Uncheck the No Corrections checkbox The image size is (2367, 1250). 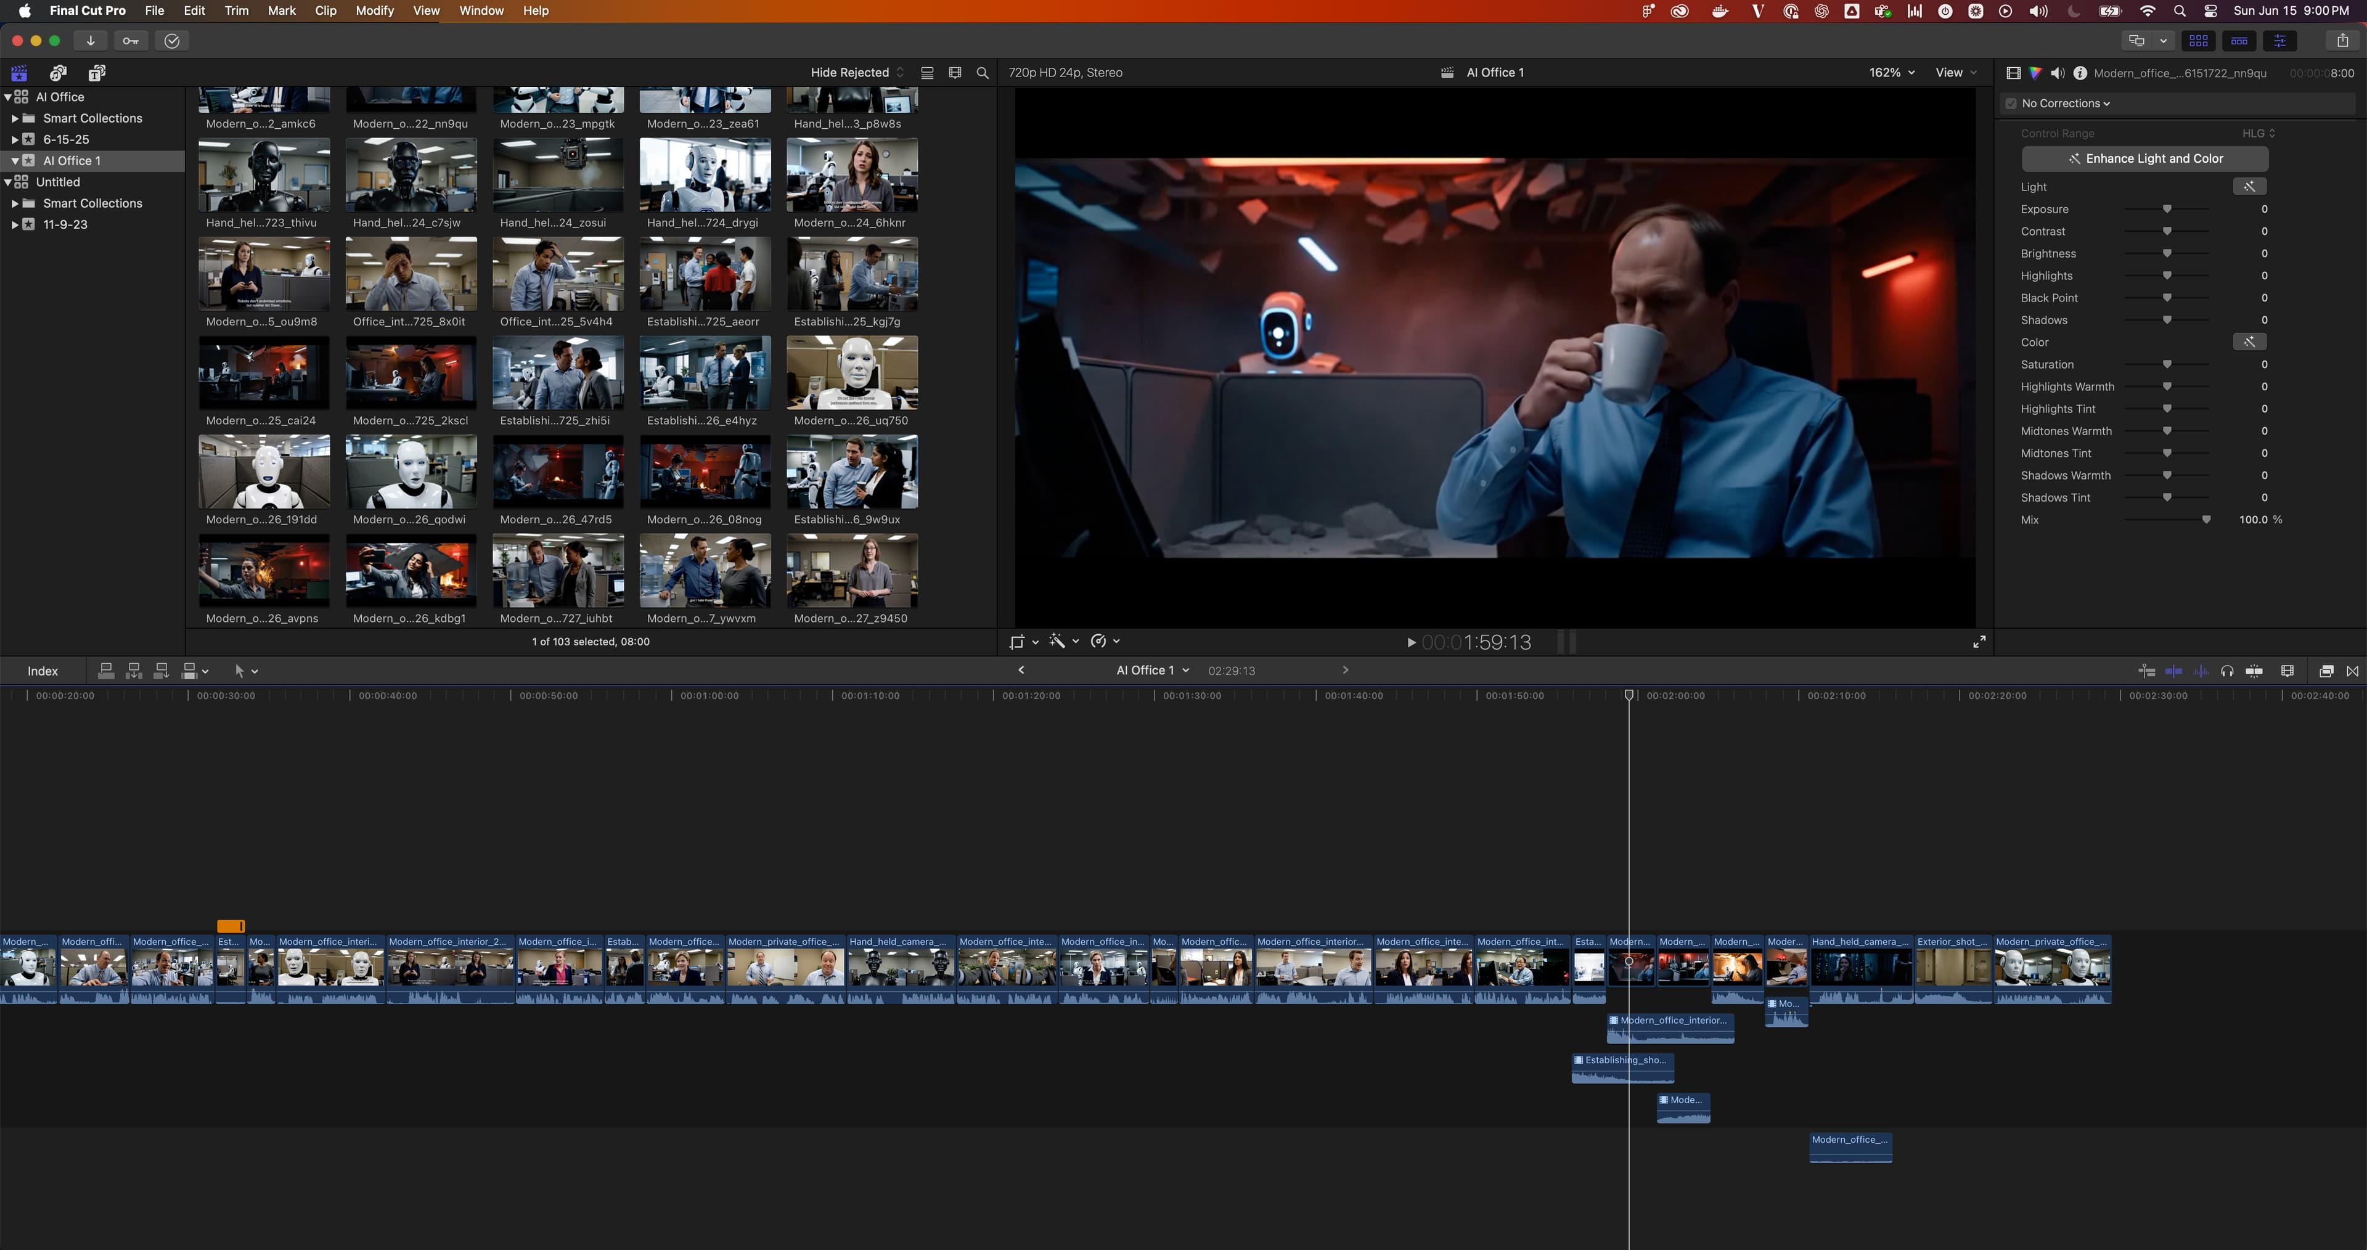(2011, 103)
